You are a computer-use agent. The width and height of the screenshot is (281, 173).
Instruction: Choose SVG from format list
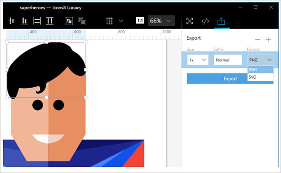pyautogui.click(x=260, y=77)
